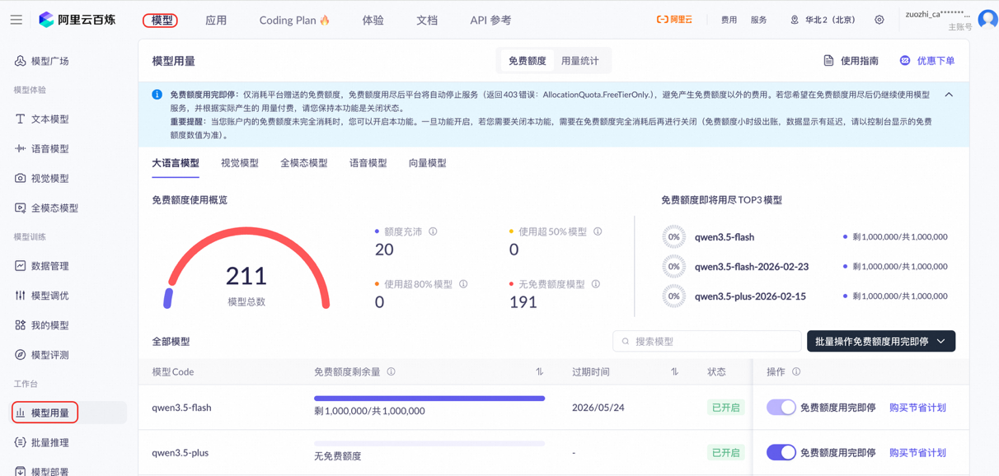Open the 应用 top navigation tab
The height and width of the screenshot is (476, 999).
point(216,20)
